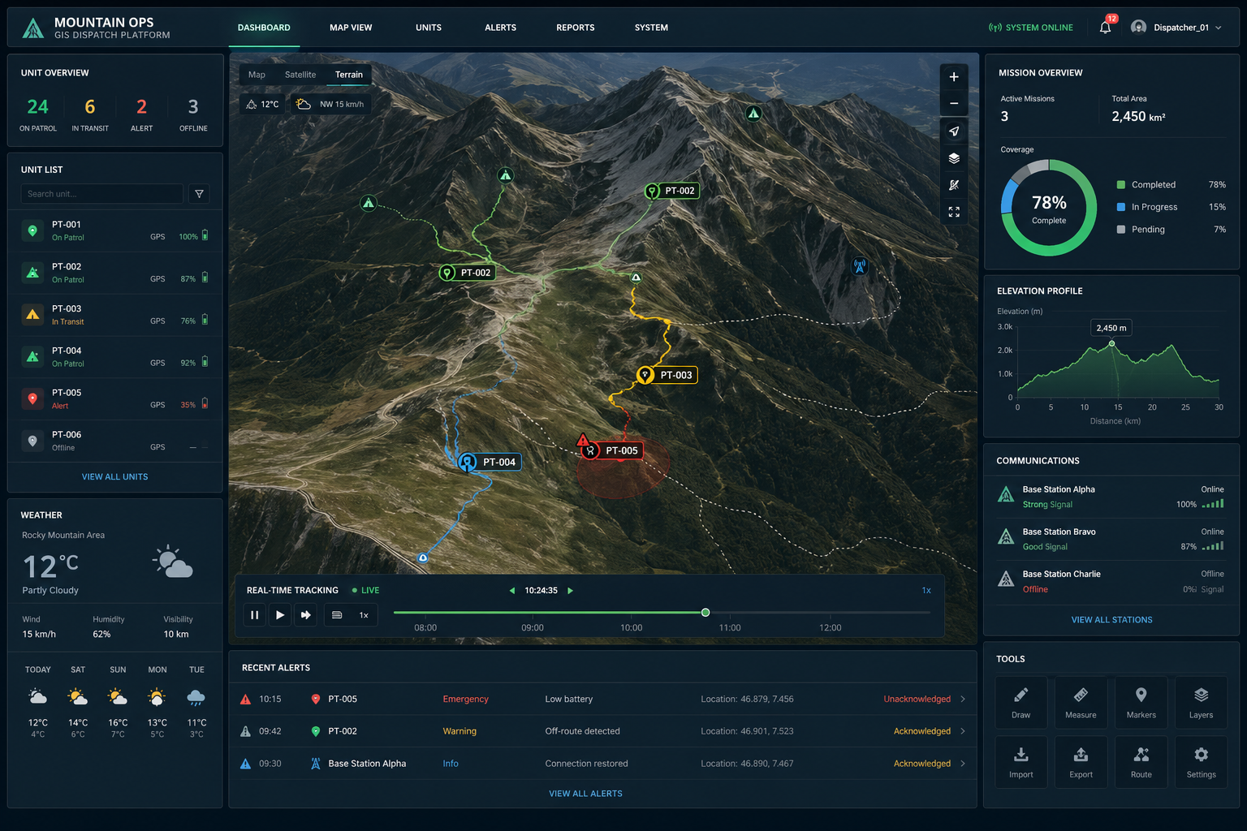Switch to the Satellite map tab

click(x=300, y=74)
